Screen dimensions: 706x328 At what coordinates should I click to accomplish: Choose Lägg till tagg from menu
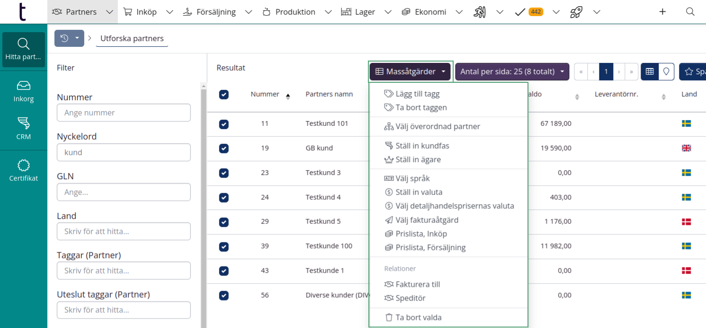417,94
